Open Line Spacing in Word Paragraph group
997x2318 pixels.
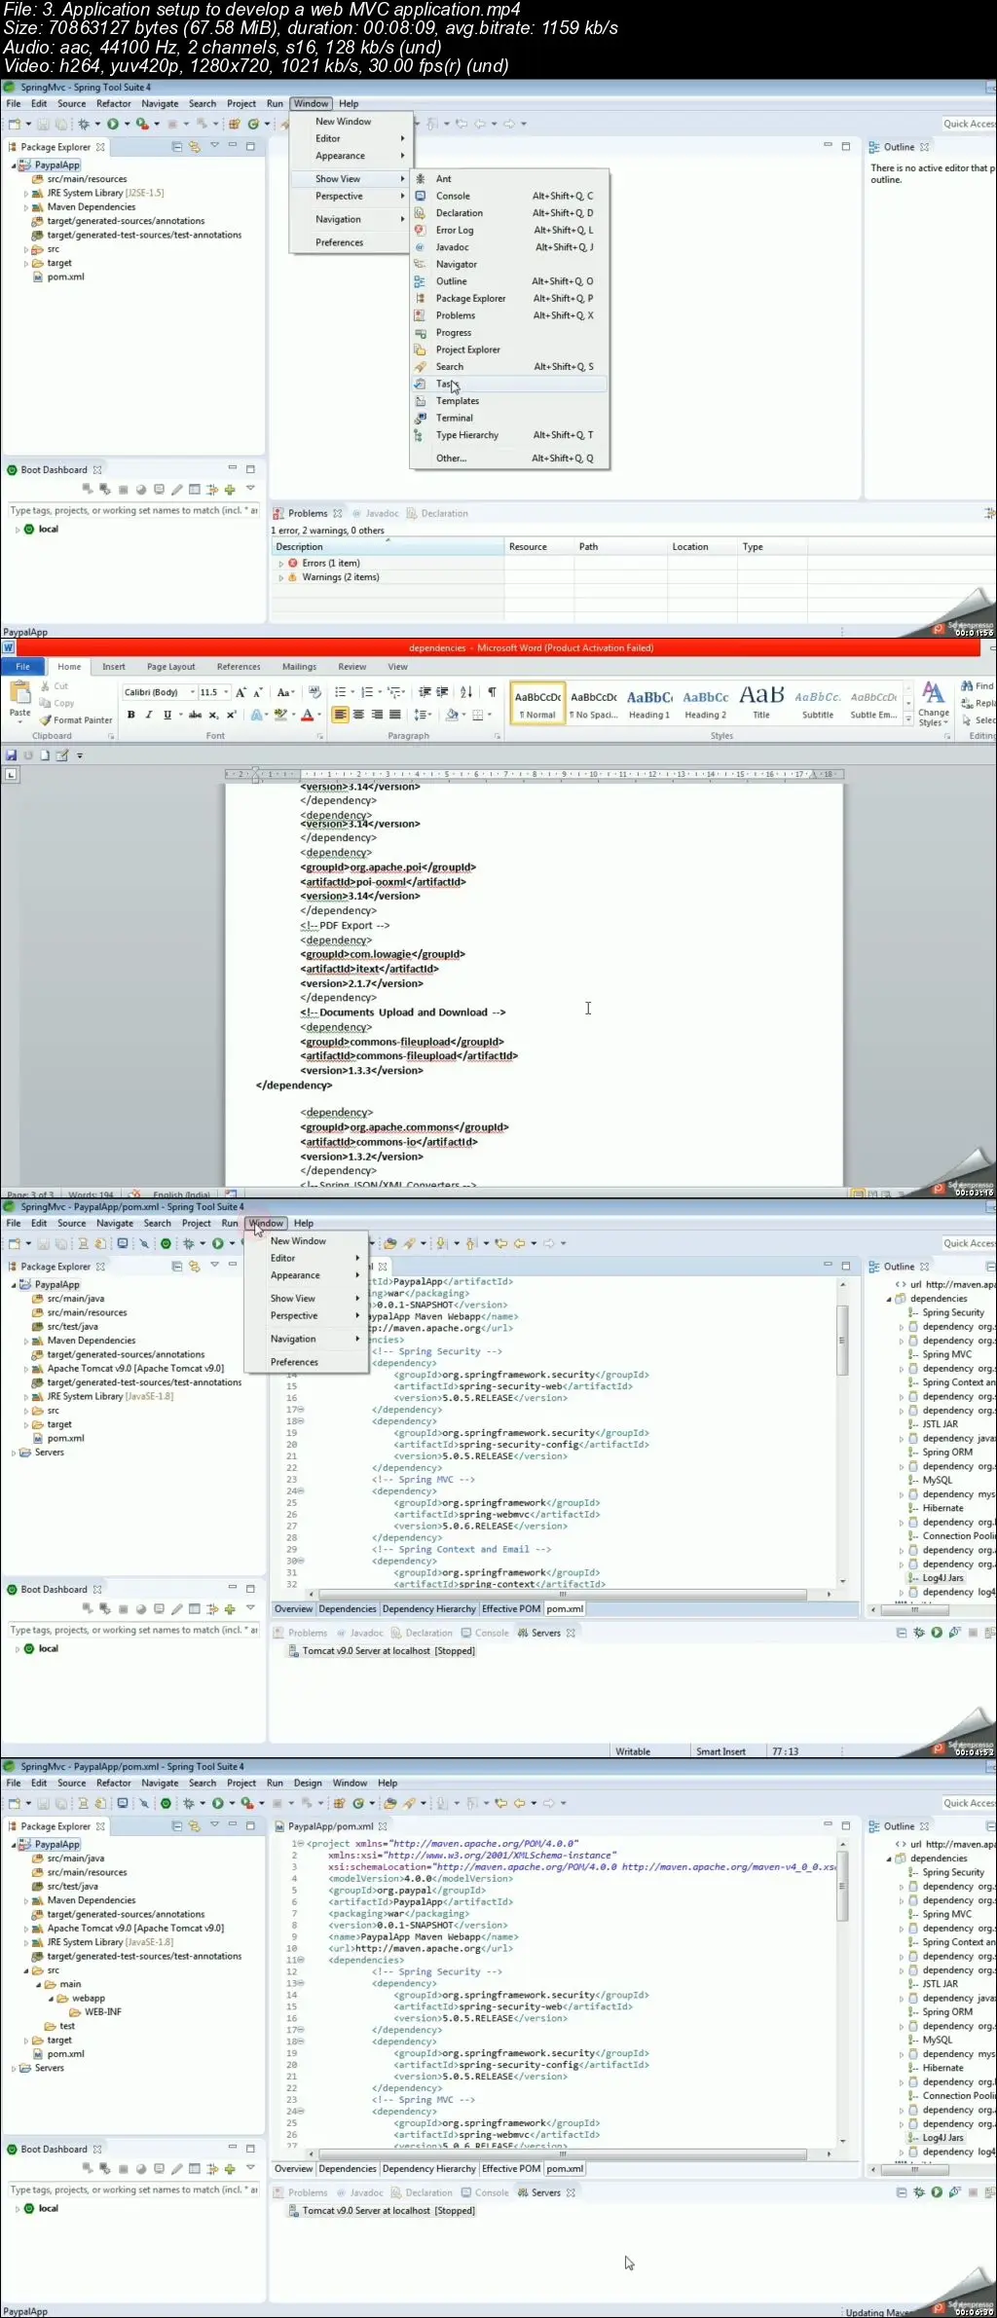tap(424, 715)
